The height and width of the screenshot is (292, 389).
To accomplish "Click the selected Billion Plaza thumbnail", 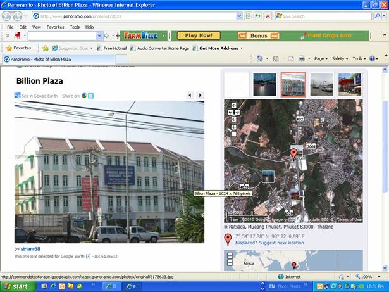I will 293,85.
